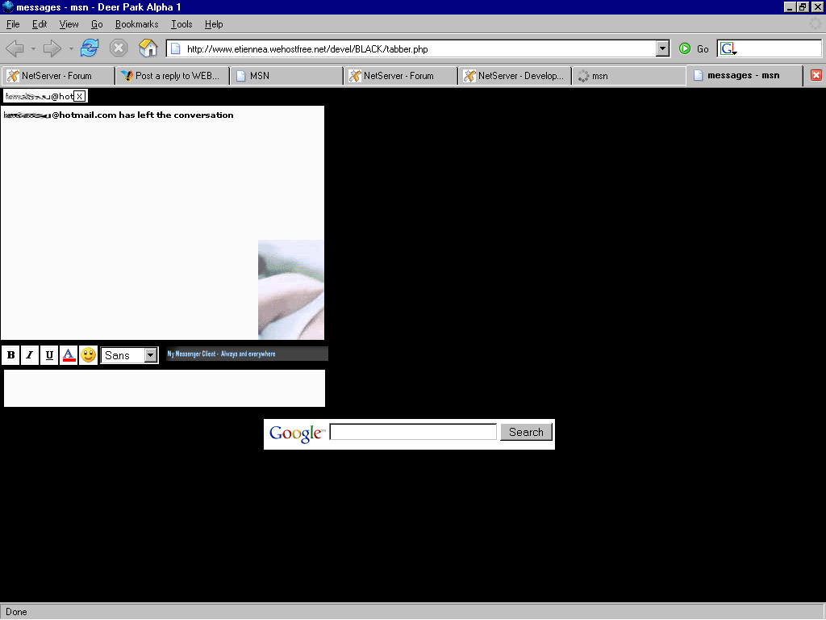The image size is (826, 620).
Task: Pick a font color
Action: pos(69,355)
